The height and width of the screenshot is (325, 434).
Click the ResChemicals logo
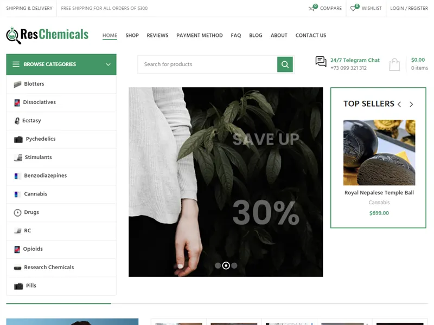[46, 35]
